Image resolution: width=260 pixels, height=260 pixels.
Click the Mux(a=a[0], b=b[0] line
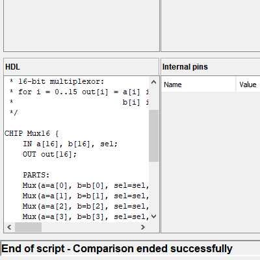(x=86, y=185)
